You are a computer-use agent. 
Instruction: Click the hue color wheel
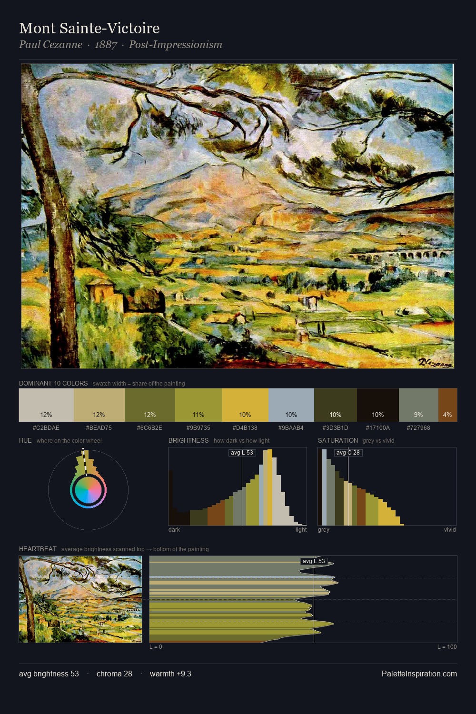pos(88,490)
